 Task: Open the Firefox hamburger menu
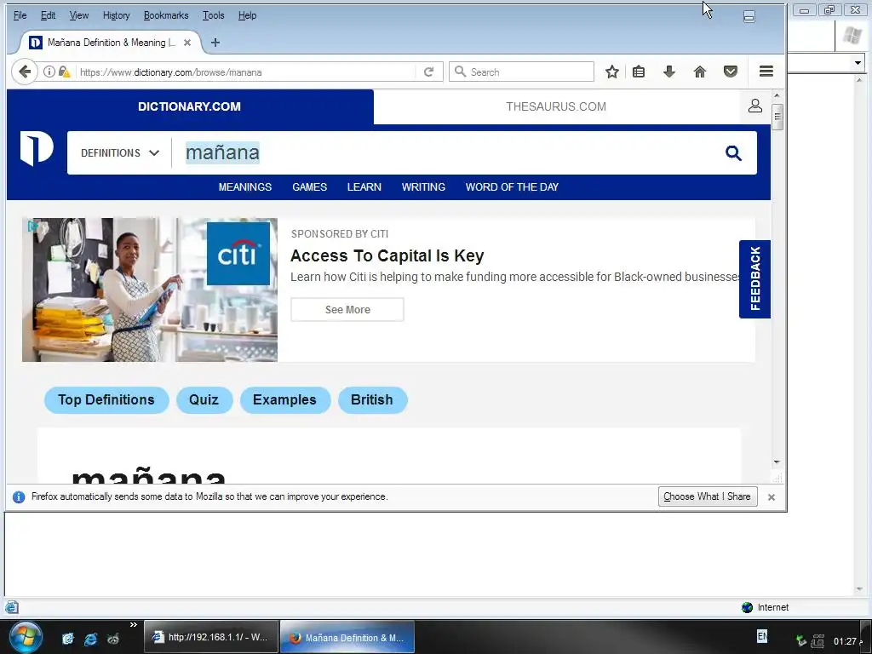(766, 72)
